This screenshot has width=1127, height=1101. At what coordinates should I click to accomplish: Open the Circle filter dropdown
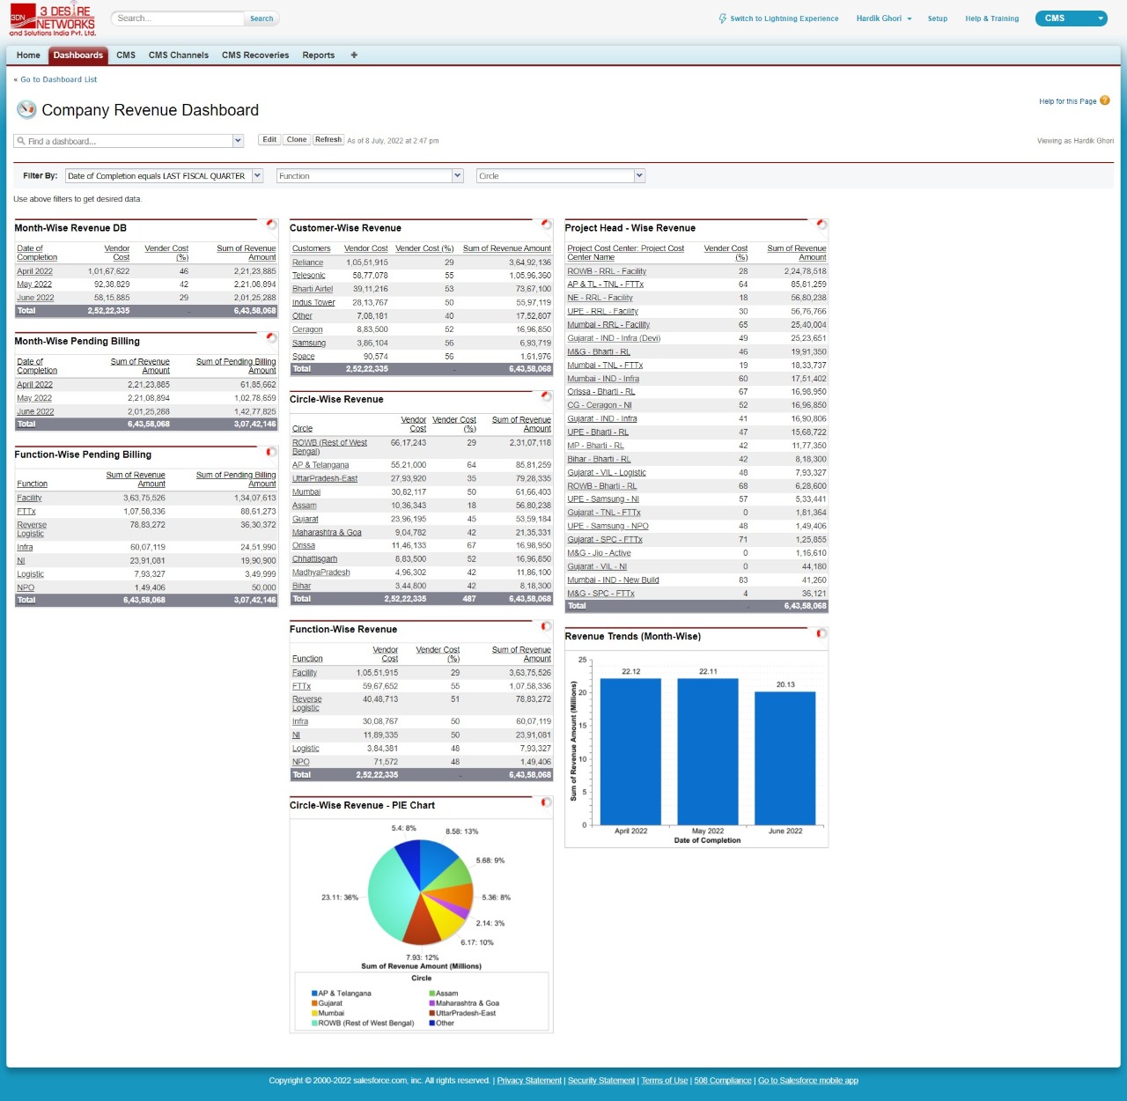click(640, 176)
